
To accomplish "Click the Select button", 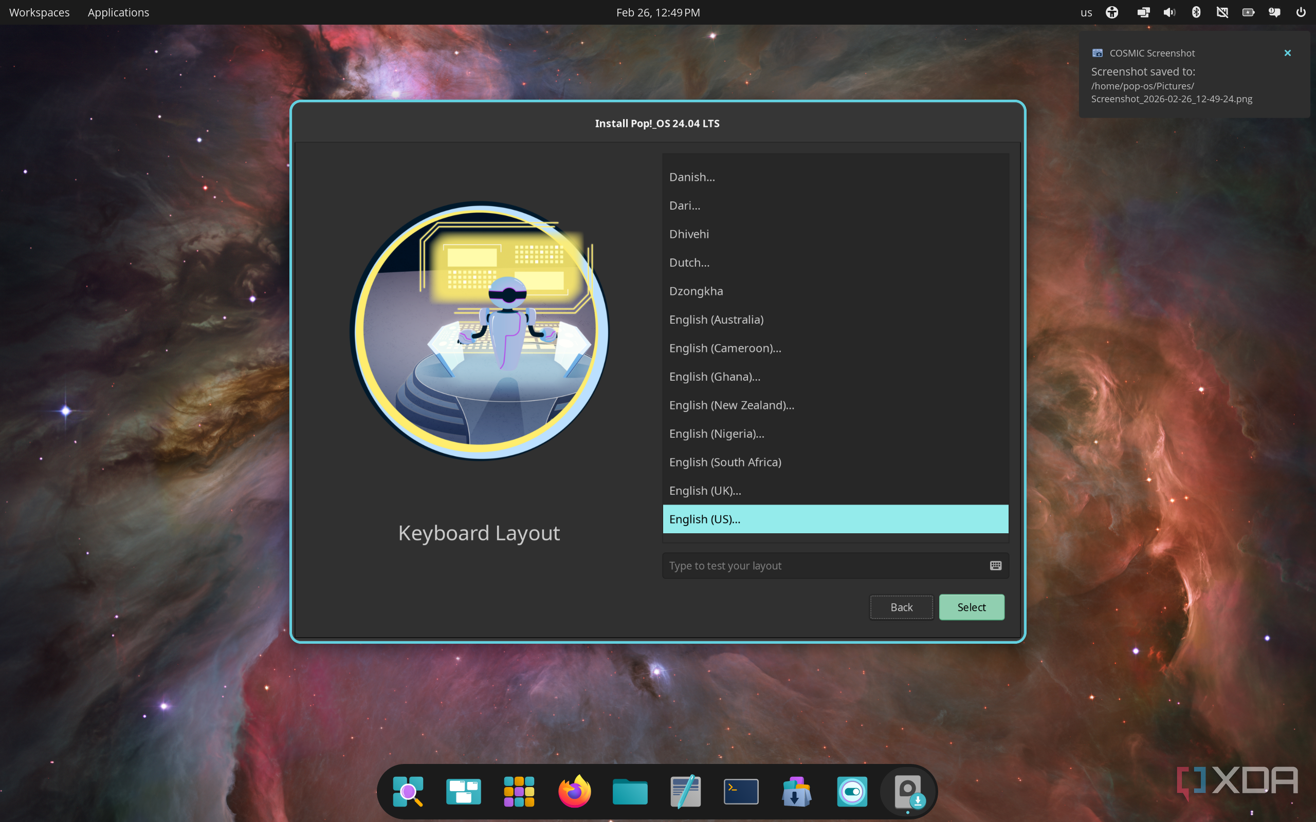I will click(971, 607).
